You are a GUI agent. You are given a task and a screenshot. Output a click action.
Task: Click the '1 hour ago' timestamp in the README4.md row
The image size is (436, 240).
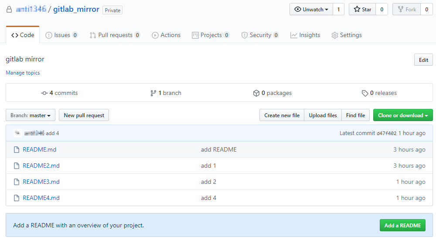[411, 198]
